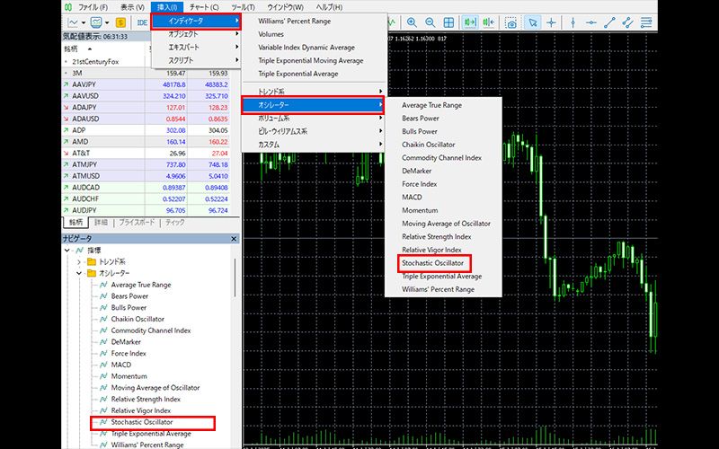
Task: Select Bears Power in the Navigator tree
Action: pyautogui.click(x=129, y=296)
